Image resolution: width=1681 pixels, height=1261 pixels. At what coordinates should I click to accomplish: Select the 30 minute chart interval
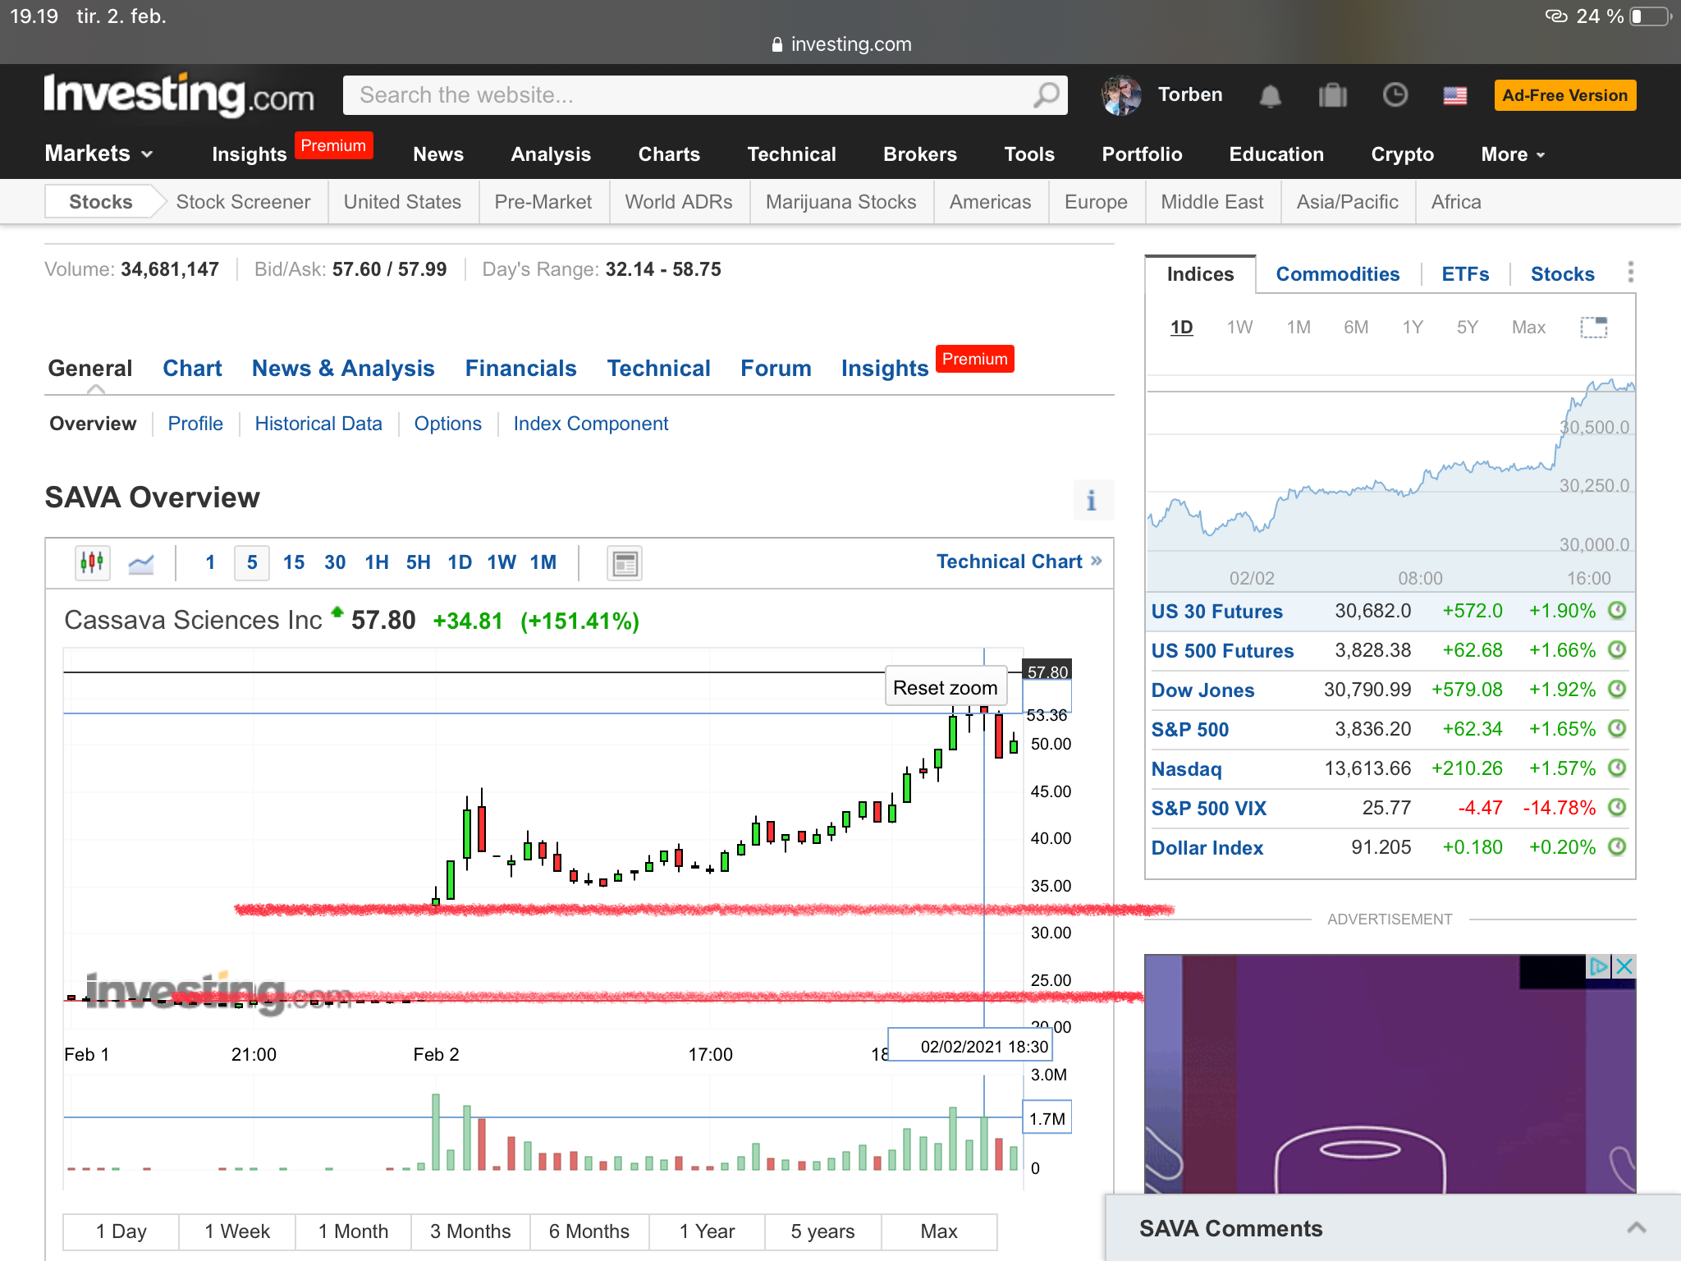tap(335, 562)
